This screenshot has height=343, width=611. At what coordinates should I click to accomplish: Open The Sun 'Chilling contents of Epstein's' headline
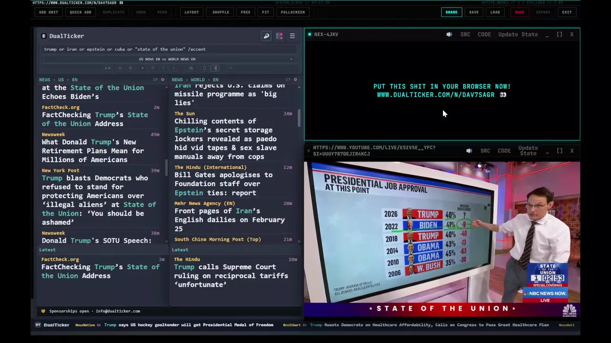click(225, 139)
